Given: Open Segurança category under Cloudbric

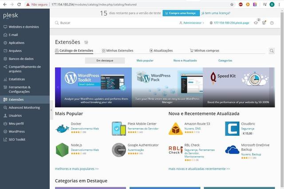Looking at the screenshot, I should tap(248, 129).
